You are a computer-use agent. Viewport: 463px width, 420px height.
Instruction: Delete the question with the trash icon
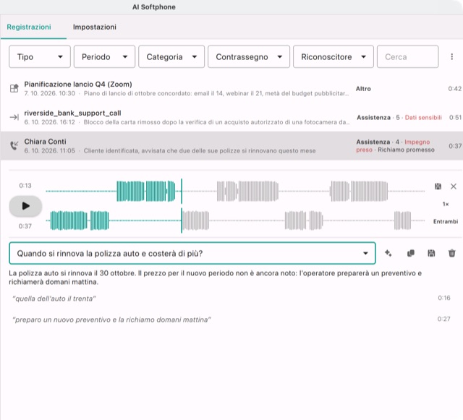[x=451, y=253]
